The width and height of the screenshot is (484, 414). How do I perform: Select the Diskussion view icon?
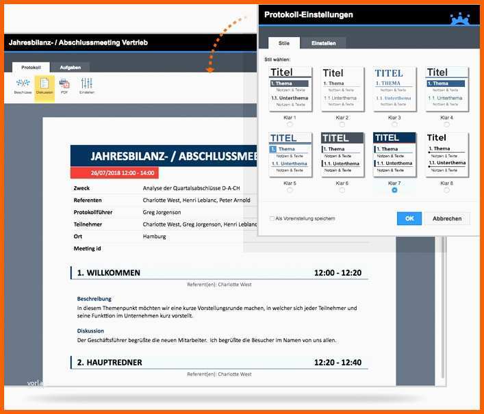pos(44,85)
